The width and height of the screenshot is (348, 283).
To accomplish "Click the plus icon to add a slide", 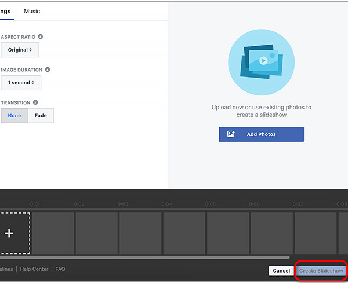I will [x=9, y=233].
